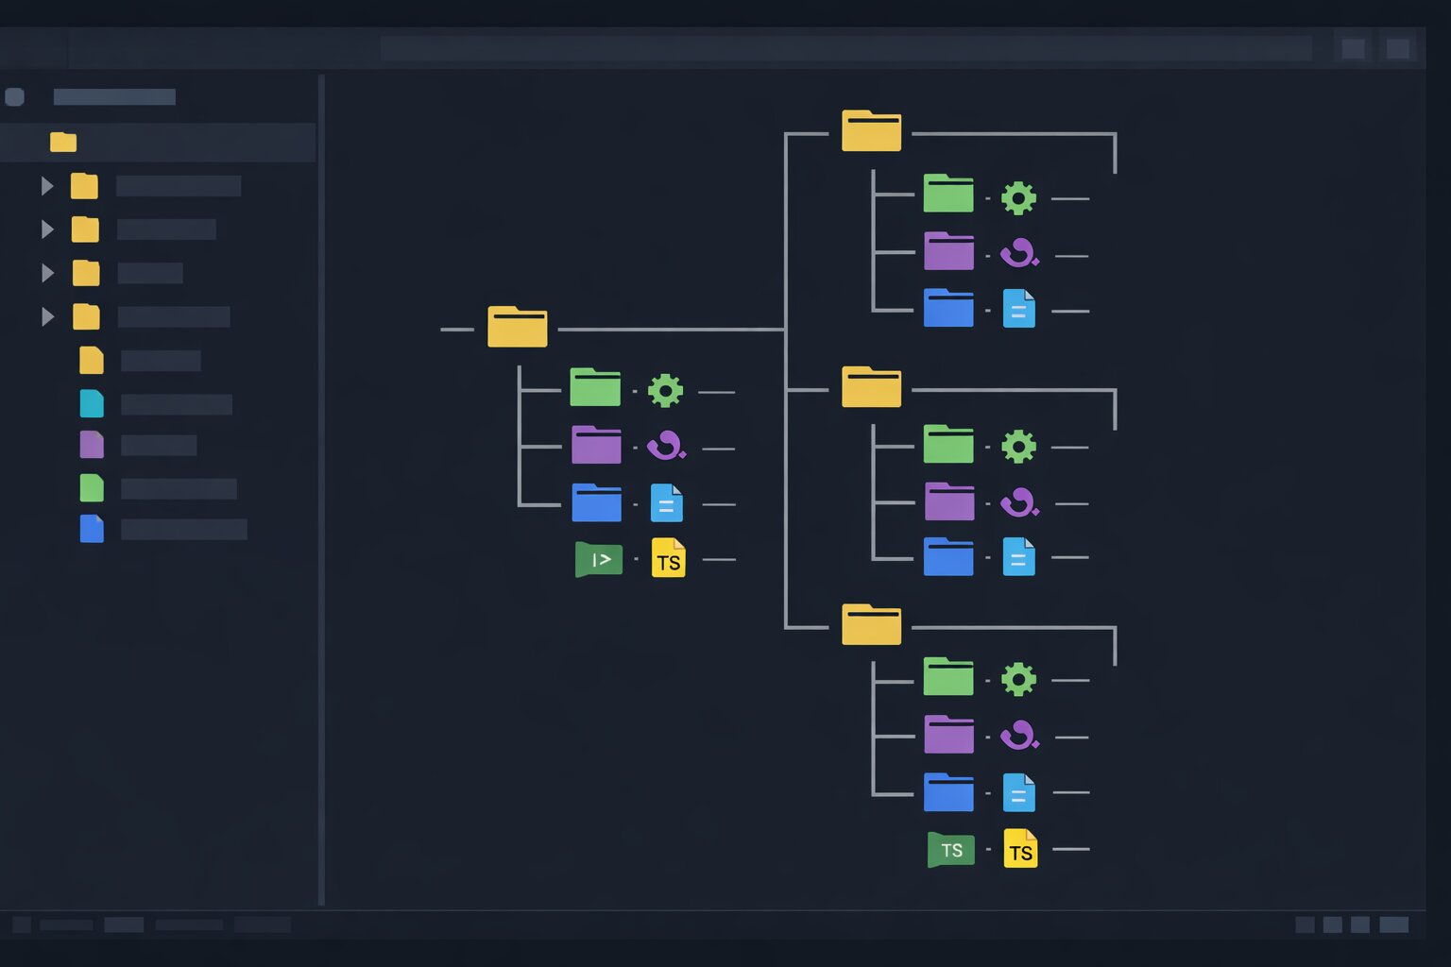Select the highlighted yellow folder at sidebar top

click(x=62, y=142)
